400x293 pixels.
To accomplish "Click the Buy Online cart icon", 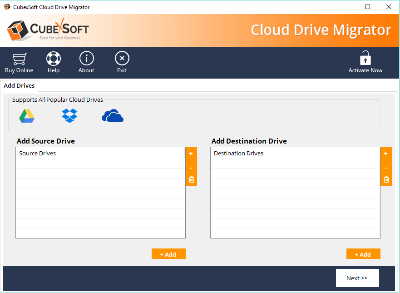I will tap(19, 59).
